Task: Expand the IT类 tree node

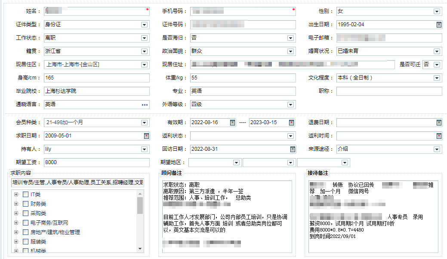Action: click(16, 195)
